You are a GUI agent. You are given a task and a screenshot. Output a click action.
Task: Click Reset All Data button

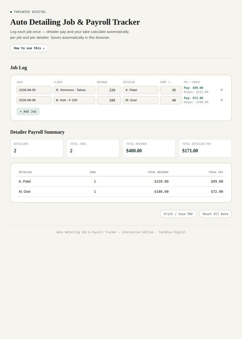215,214
